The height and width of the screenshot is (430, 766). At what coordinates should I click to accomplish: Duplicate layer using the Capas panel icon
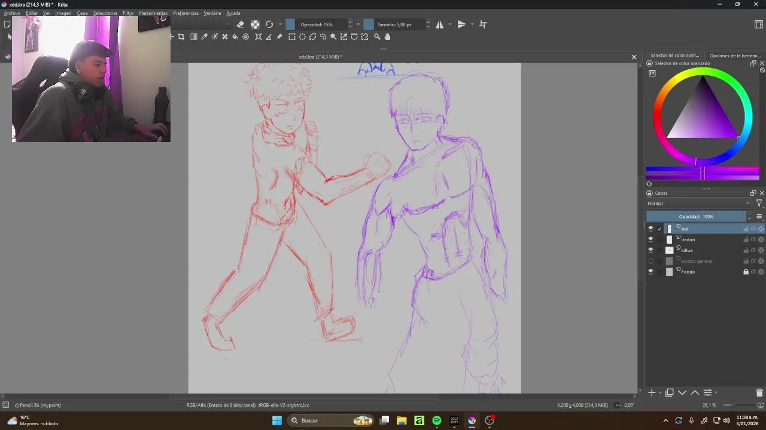670,392
